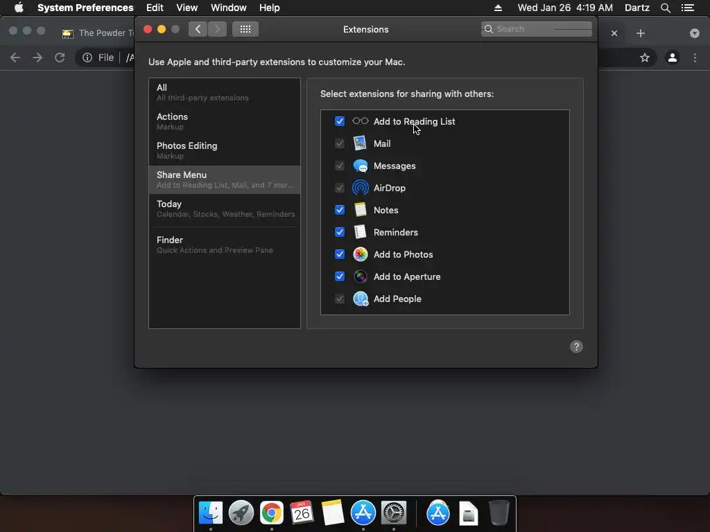710x532 pixels.
Task: Select the Actions category
Action: (x=225, y=121)
